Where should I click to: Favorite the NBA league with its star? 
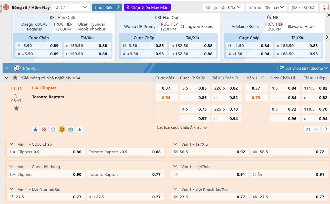tap(15, 78)
